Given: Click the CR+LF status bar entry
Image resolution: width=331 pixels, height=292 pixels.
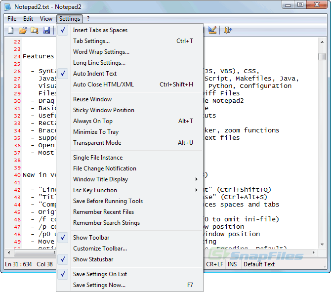Looking at the screenshot, I should [214, 264].
